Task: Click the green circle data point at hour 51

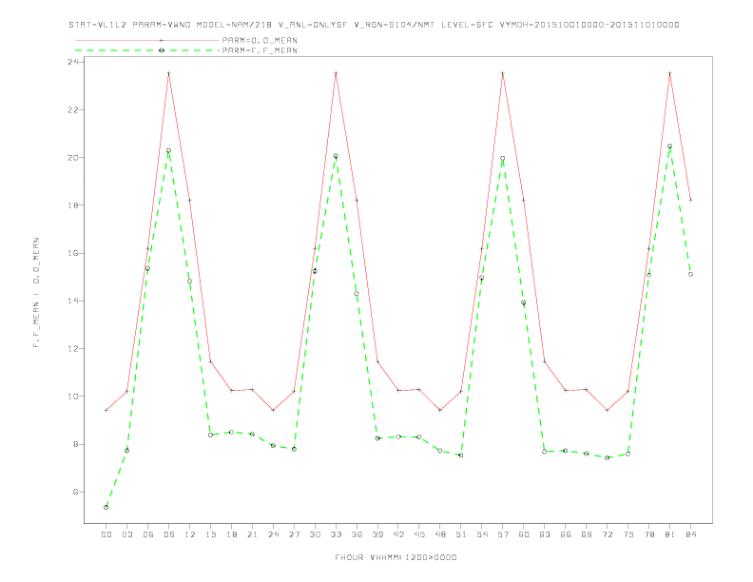Action: (x=461, y=456)
